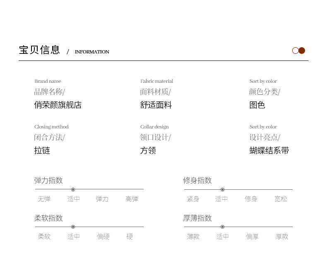Click the 偏厚 scale label
Screen dimensions: 327x273
click(x=252, y=237)
